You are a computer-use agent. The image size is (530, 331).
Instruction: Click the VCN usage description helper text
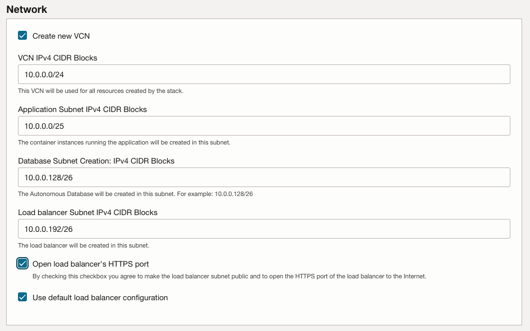coord(101,91)
